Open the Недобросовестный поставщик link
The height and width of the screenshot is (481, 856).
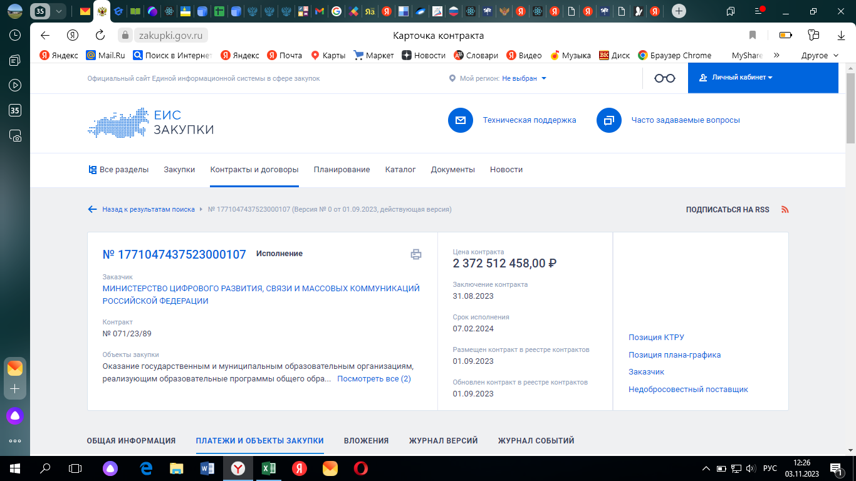(x=688, y=390)
